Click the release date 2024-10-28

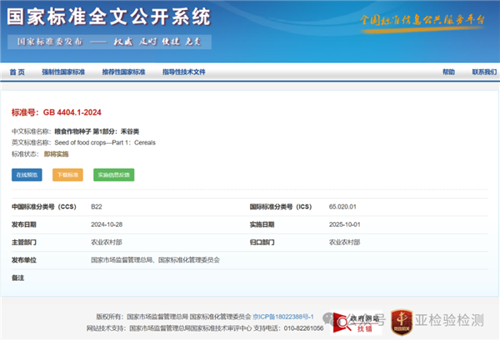(107, 224)
